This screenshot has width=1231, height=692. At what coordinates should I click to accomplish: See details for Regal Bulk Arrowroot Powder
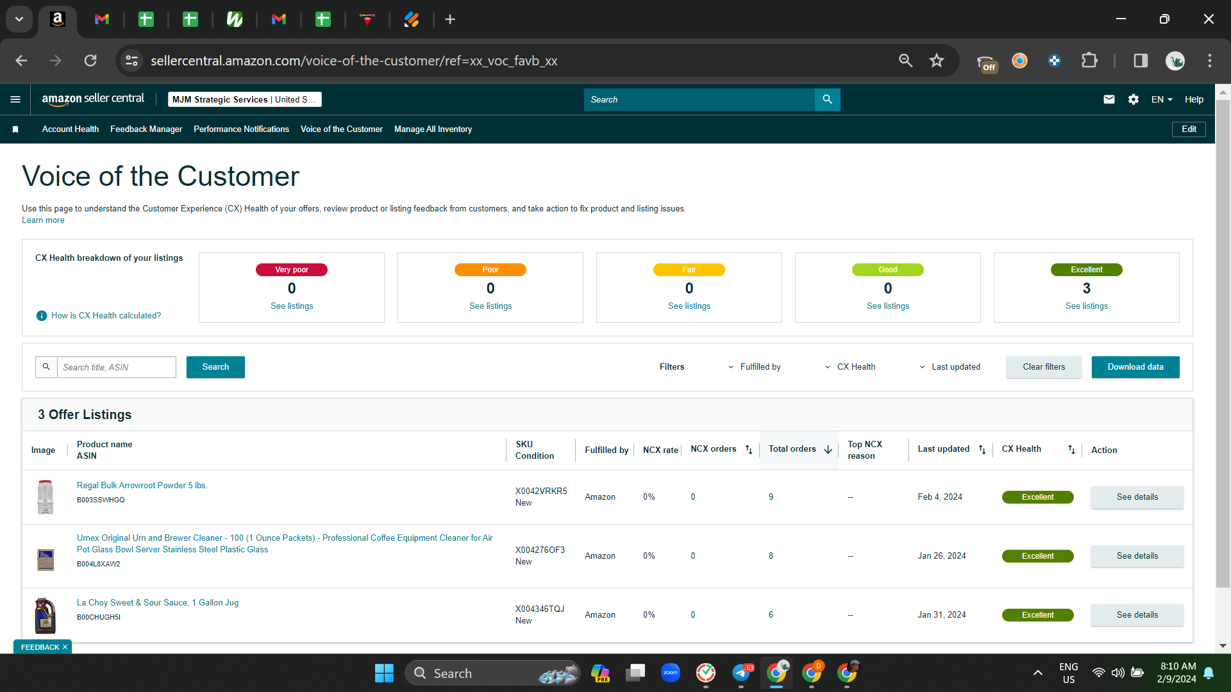[x=1137, y=497]
